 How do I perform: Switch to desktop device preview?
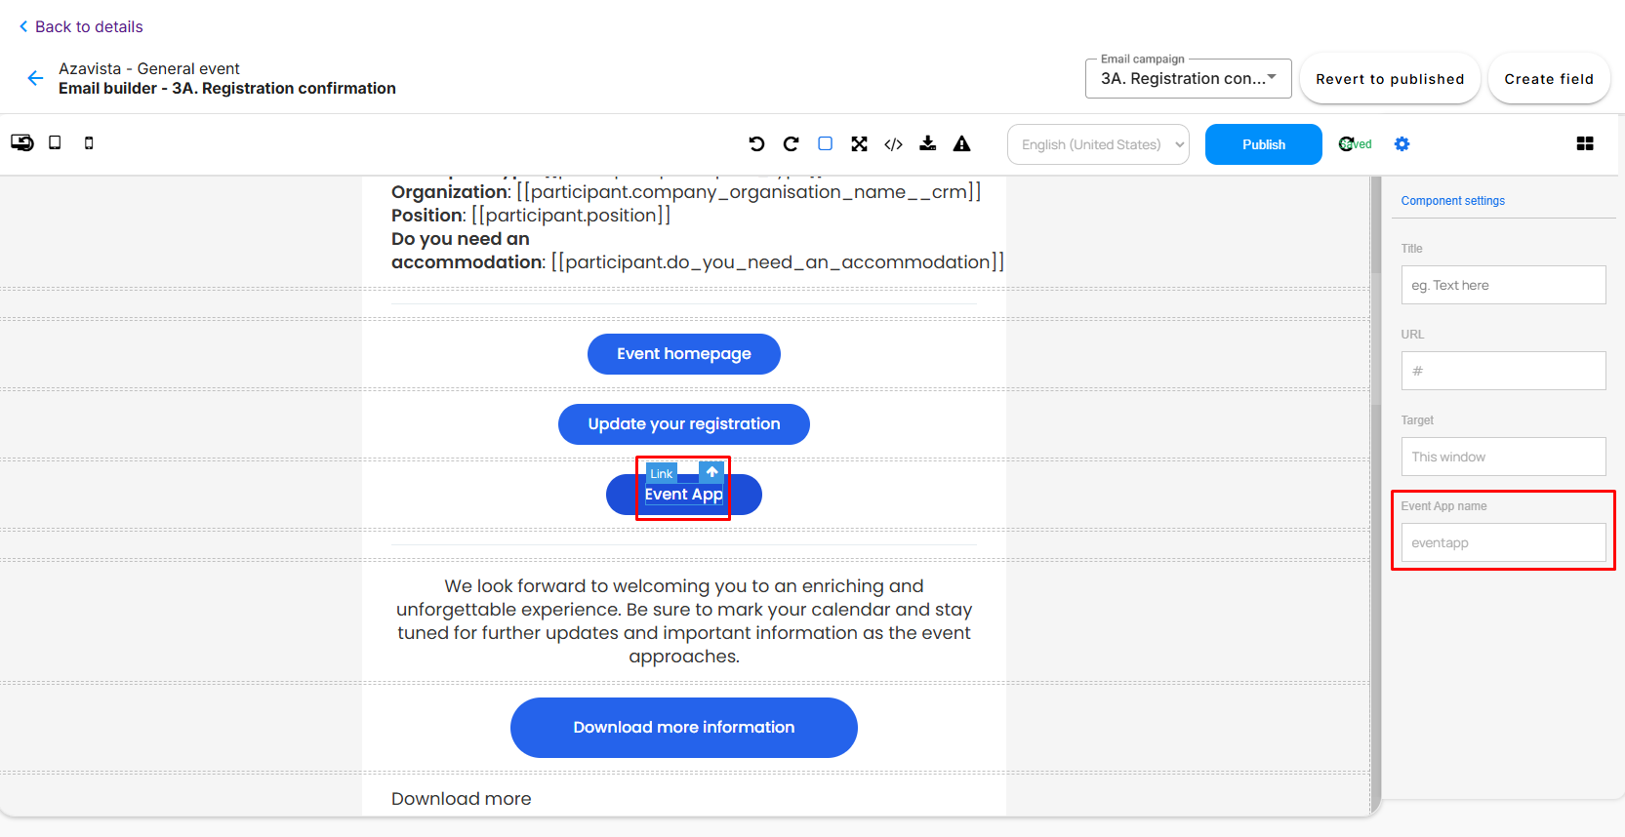pos(21,143)
